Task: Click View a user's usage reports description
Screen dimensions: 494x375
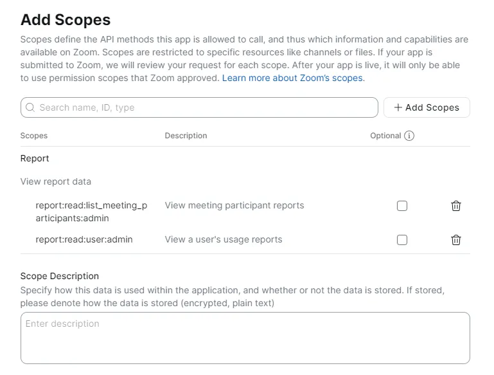Action: pyautogui.click(x=224, y=240)
